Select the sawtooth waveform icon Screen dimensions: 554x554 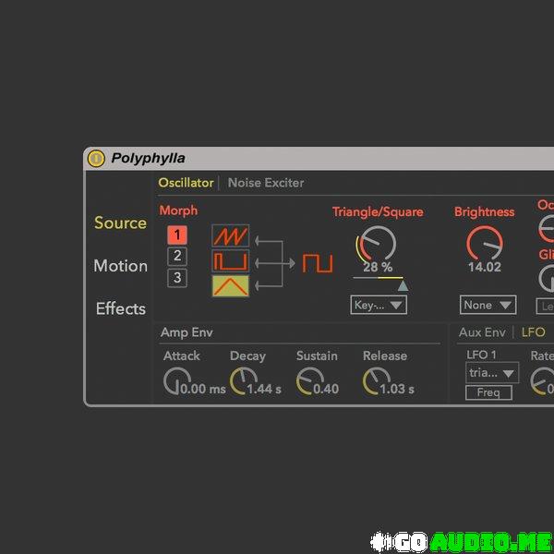click(x=230, y=236)
